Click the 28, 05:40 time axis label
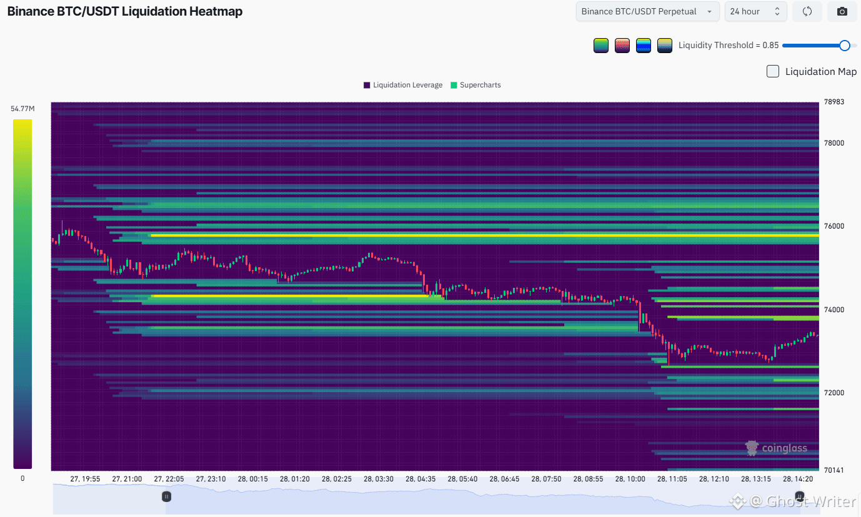This screenshot has width=861, height=517. pos(462,479)
